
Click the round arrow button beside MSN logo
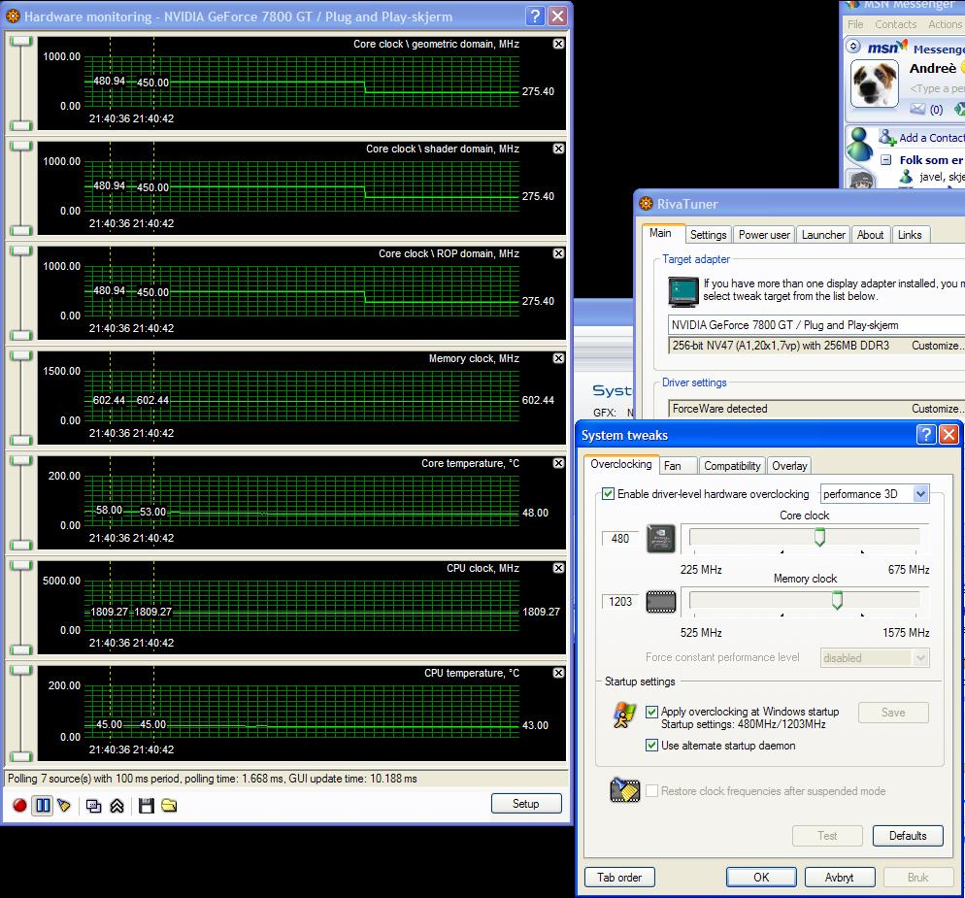pyautogui.click(x=853, y=47)
